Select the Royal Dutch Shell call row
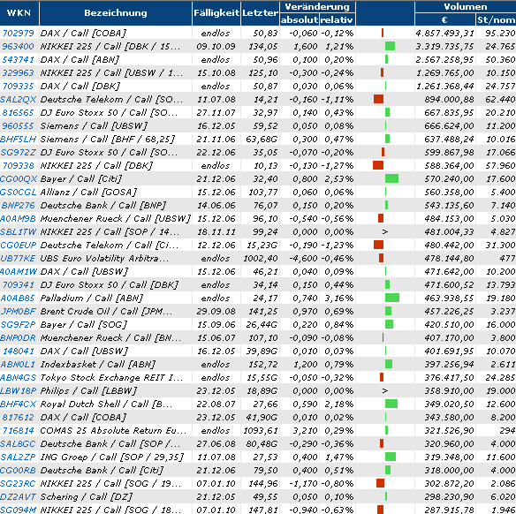Screen dimensions: 516x514 coord(258,404)
